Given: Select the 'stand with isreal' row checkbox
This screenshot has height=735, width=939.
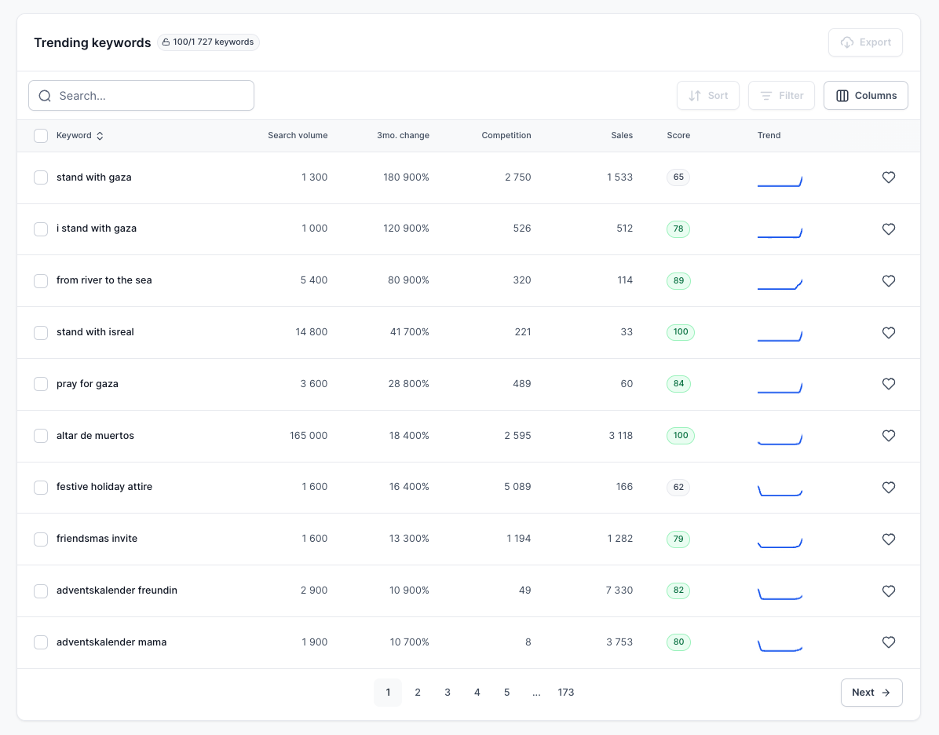Looking at the screenshot, I should pyautogui.click(x=41, y=333).
